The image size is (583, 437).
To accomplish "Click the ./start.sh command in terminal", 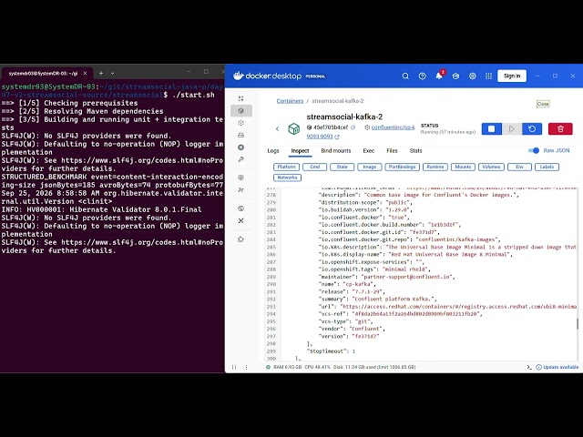I will [x=193, y=95].
